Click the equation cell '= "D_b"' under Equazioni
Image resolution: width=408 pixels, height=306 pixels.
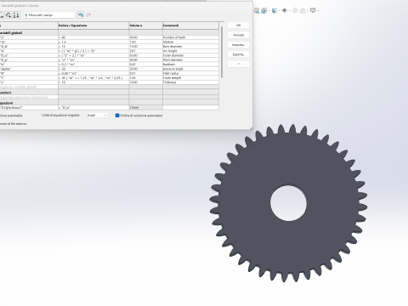click(x=93, y=108)
